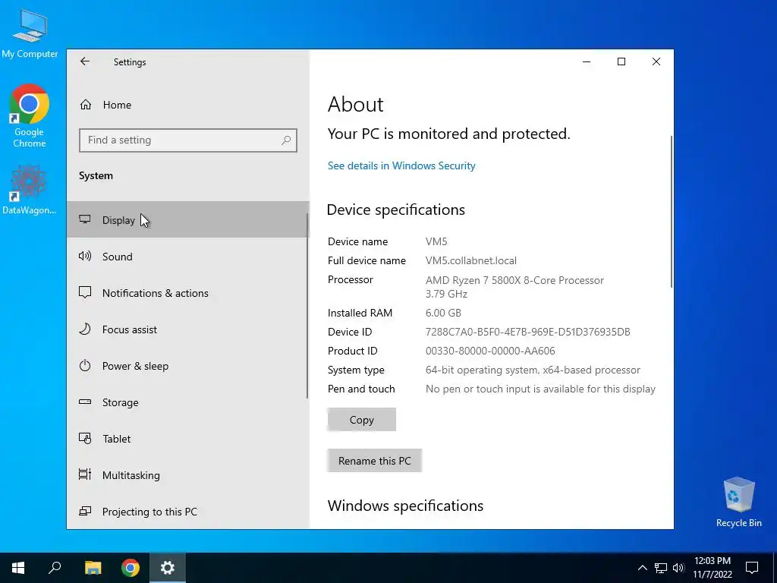777x583 pixels.
Task: Click the No pen or touch input text
Action: [x=540, y=389]
